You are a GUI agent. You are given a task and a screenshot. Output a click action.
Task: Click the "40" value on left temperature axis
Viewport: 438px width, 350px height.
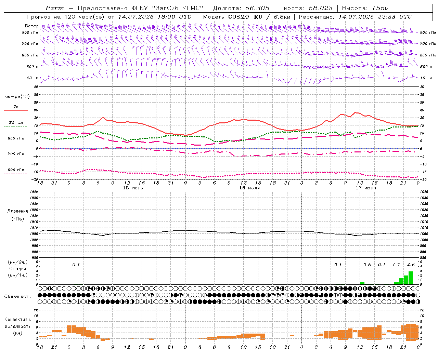point(36,87)
